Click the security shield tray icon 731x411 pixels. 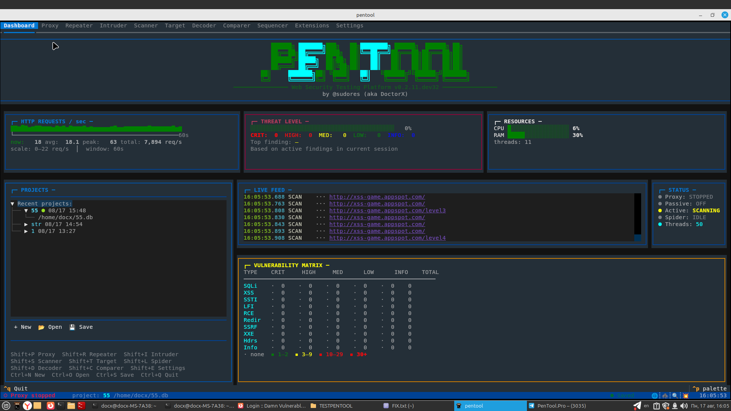coord(666,406)
